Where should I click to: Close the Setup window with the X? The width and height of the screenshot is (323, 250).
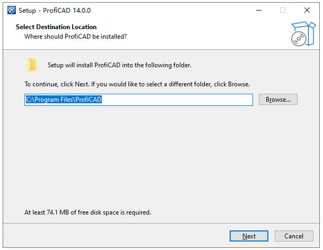307,10
